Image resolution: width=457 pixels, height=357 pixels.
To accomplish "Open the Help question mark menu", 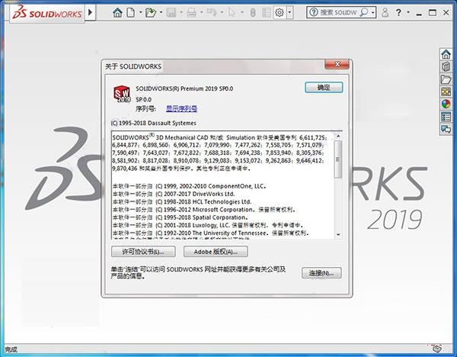I will [398, 12].
